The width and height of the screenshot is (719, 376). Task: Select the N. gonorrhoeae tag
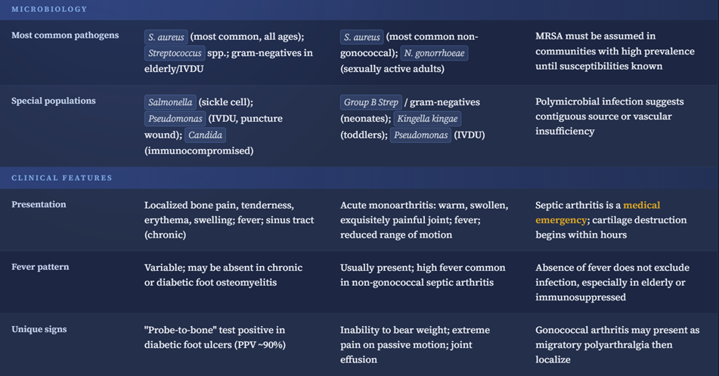coord(434,53)
